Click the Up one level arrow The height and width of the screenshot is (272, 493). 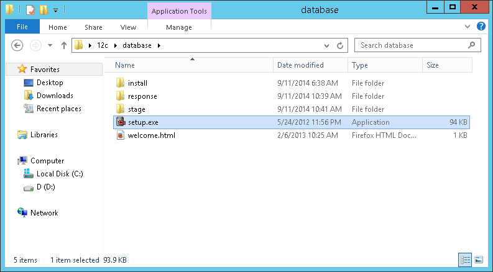(x=64, y=45)
